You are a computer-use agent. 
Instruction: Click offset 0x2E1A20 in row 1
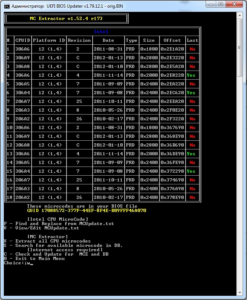coord(172,49)
